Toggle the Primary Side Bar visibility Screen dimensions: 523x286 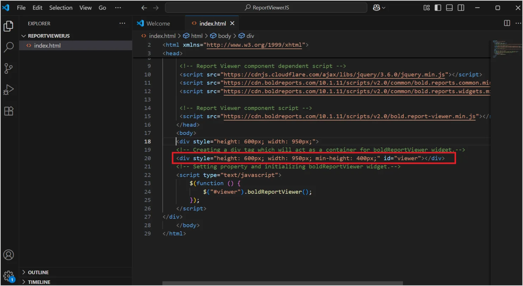[x=437, y=7]
